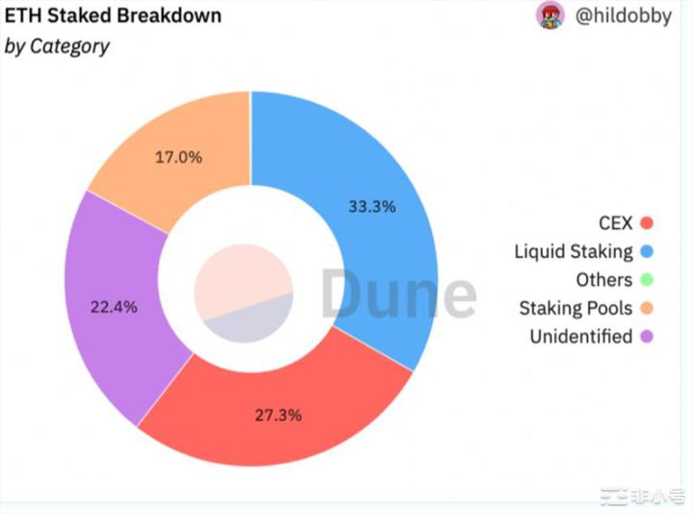Click the "by Category" subtitle
This screenshot has height=514, width=692.
tap(58, 46)
